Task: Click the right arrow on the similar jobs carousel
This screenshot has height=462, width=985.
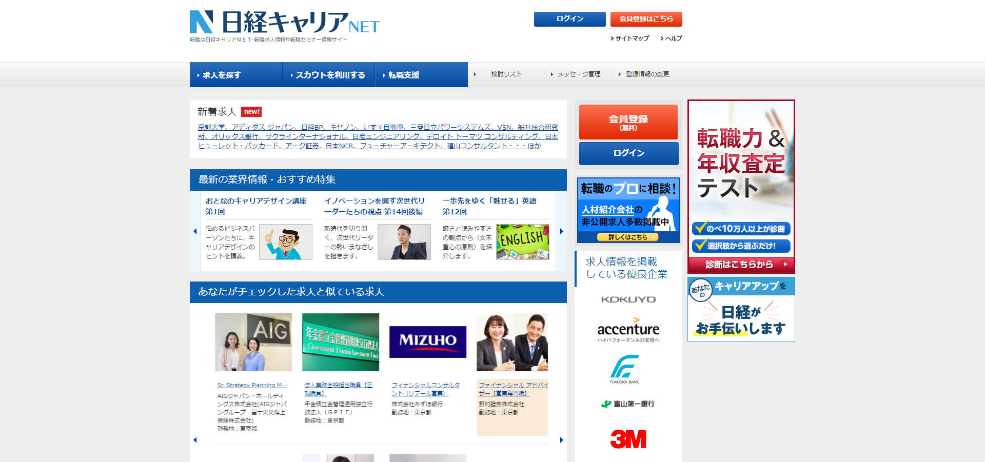Action: 561,439
